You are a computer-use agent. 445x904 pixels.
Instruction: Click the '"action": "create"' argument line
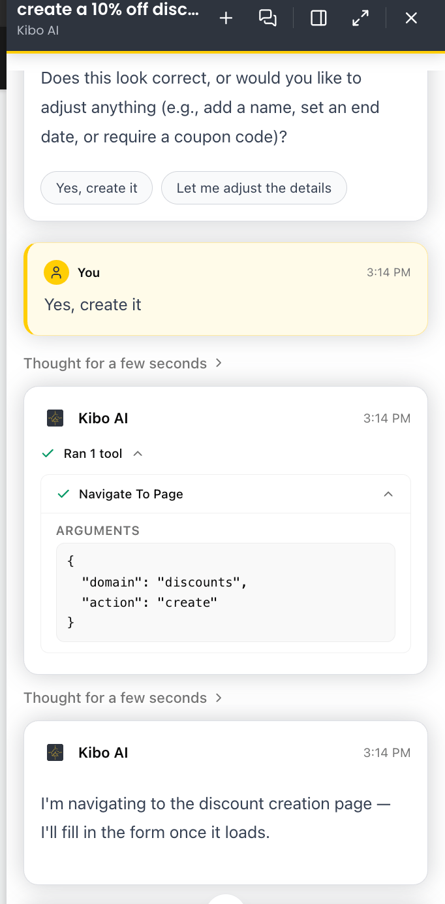[149, 602]
